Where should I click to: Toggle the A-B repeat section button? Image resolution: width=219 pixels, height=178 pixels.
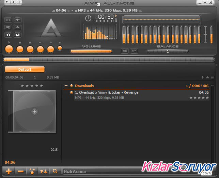click(8, 20)
